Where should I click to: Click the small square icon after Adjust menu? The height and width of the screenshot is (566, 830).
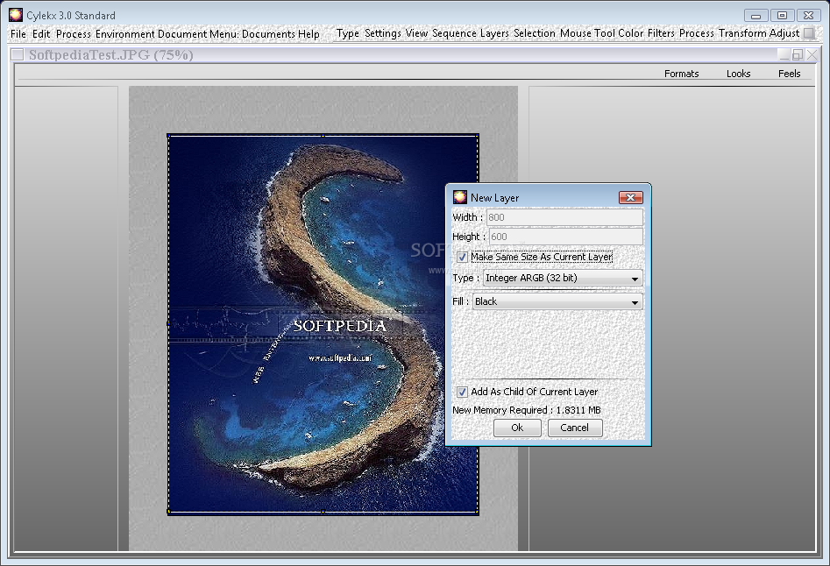click(809, 33)
